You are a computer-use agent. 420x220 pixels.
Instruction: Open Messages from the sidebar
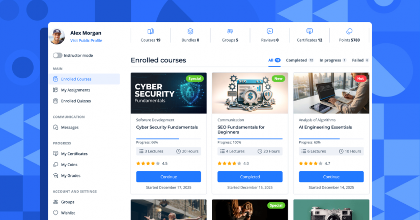point(69,128)
